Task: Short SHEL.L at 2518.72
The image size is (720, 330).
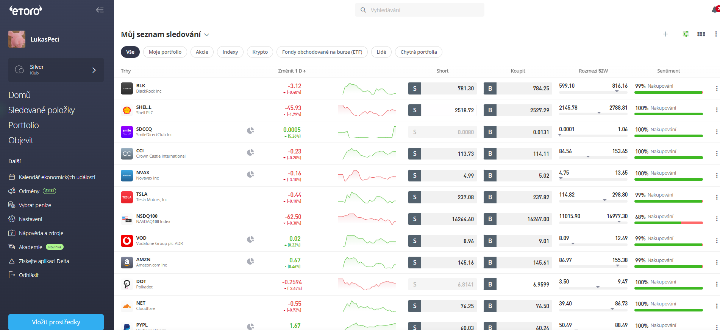Action: coord(442,110)
